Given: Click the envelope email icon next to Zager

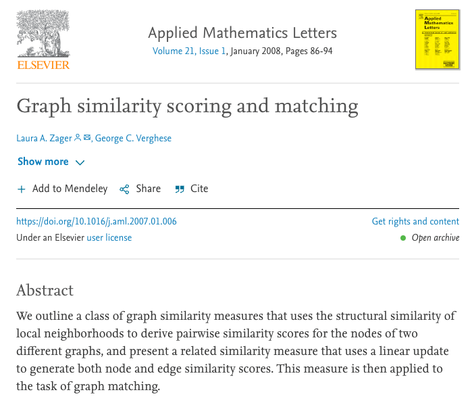Looking at the screenshot, I should pos(87,138).
